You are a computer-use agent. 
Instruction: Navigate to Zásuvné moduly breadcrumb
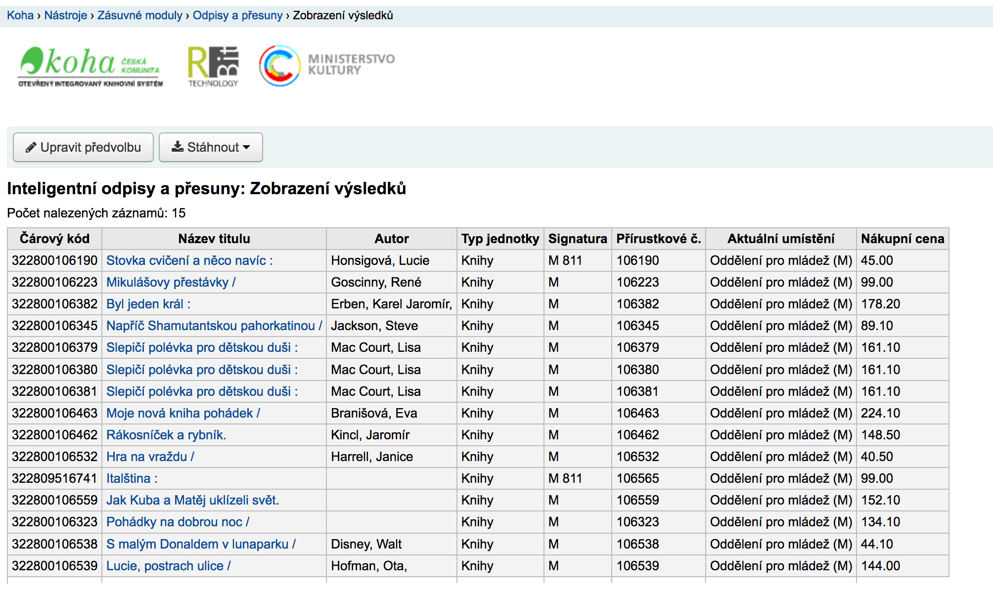[139, 15]
